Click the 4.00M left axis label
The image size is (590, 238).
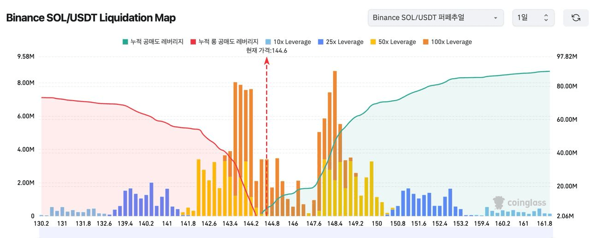(26, 150)
